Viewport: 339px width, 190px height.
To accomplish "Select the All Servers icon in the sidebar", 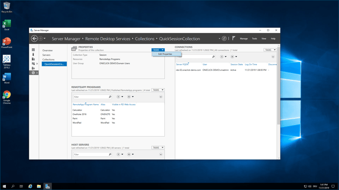I will 33,59.
